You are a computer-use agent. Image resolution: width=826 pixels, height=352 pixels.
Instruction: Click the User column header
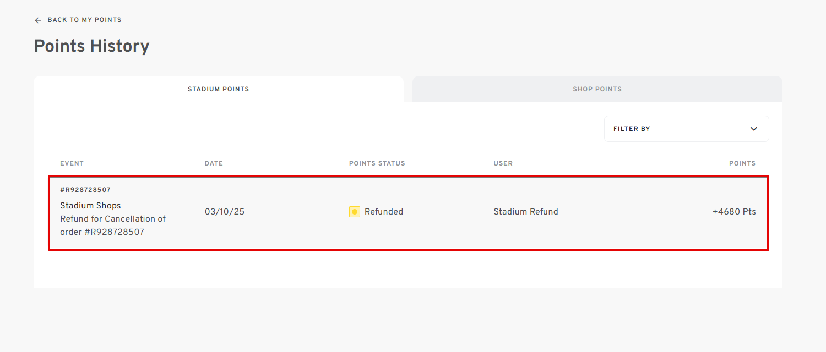click(503, 163)
